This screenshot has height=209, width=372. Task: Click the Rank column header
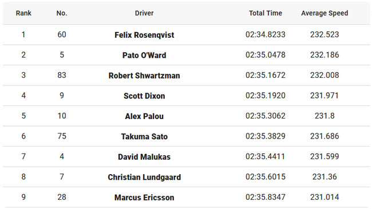click(x=23, y=13)
